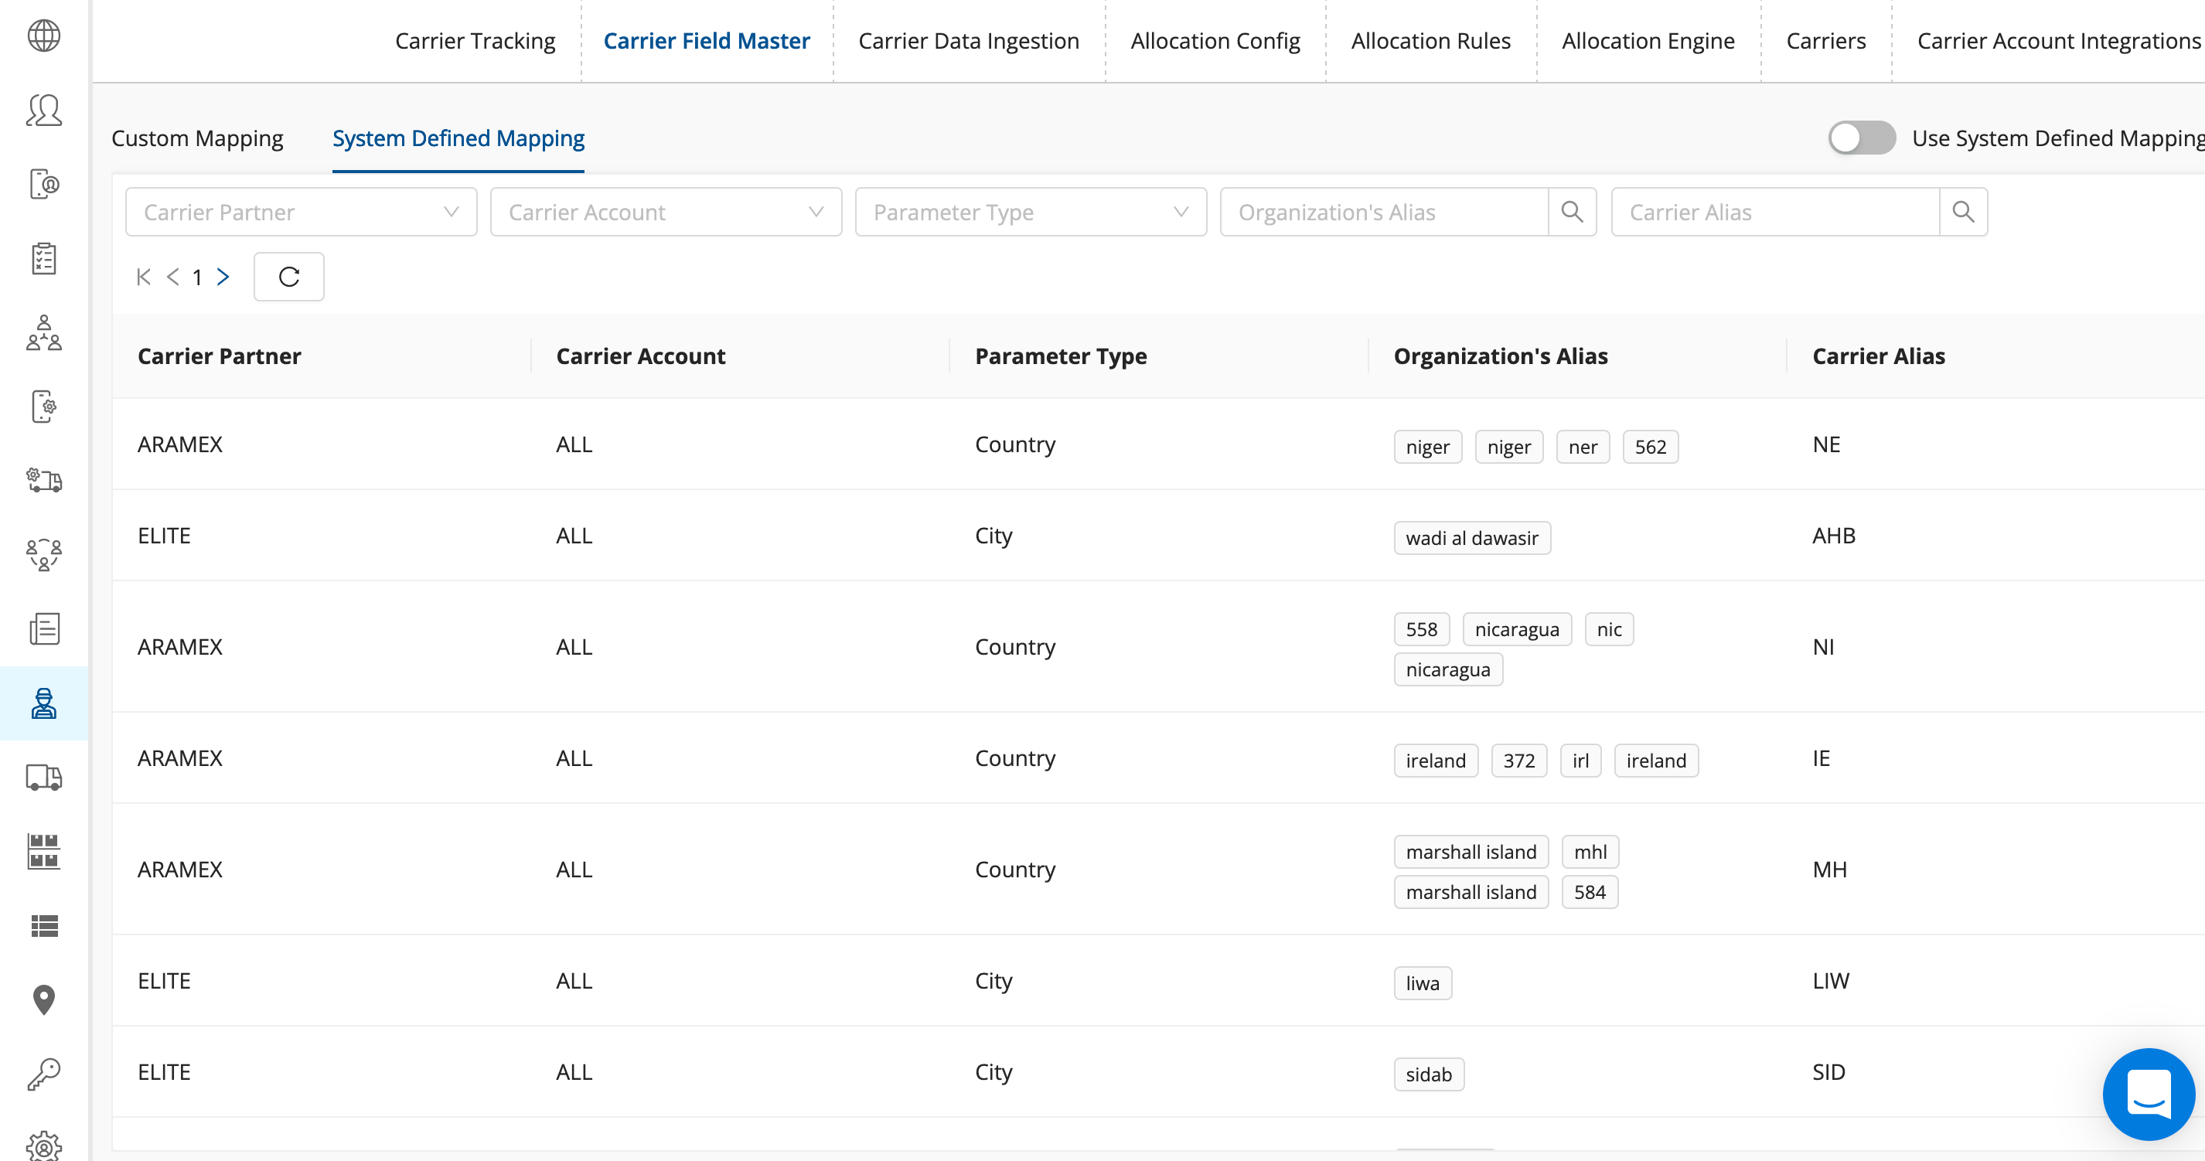This screenshot has width=2205, height=1161.
Task: Expand the Carrier Partner dropdown
Action: pyautogui.click(x=301, y=212)
